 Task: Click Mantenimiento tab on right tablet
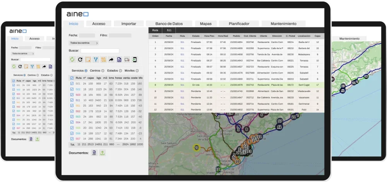click(349, 39)
